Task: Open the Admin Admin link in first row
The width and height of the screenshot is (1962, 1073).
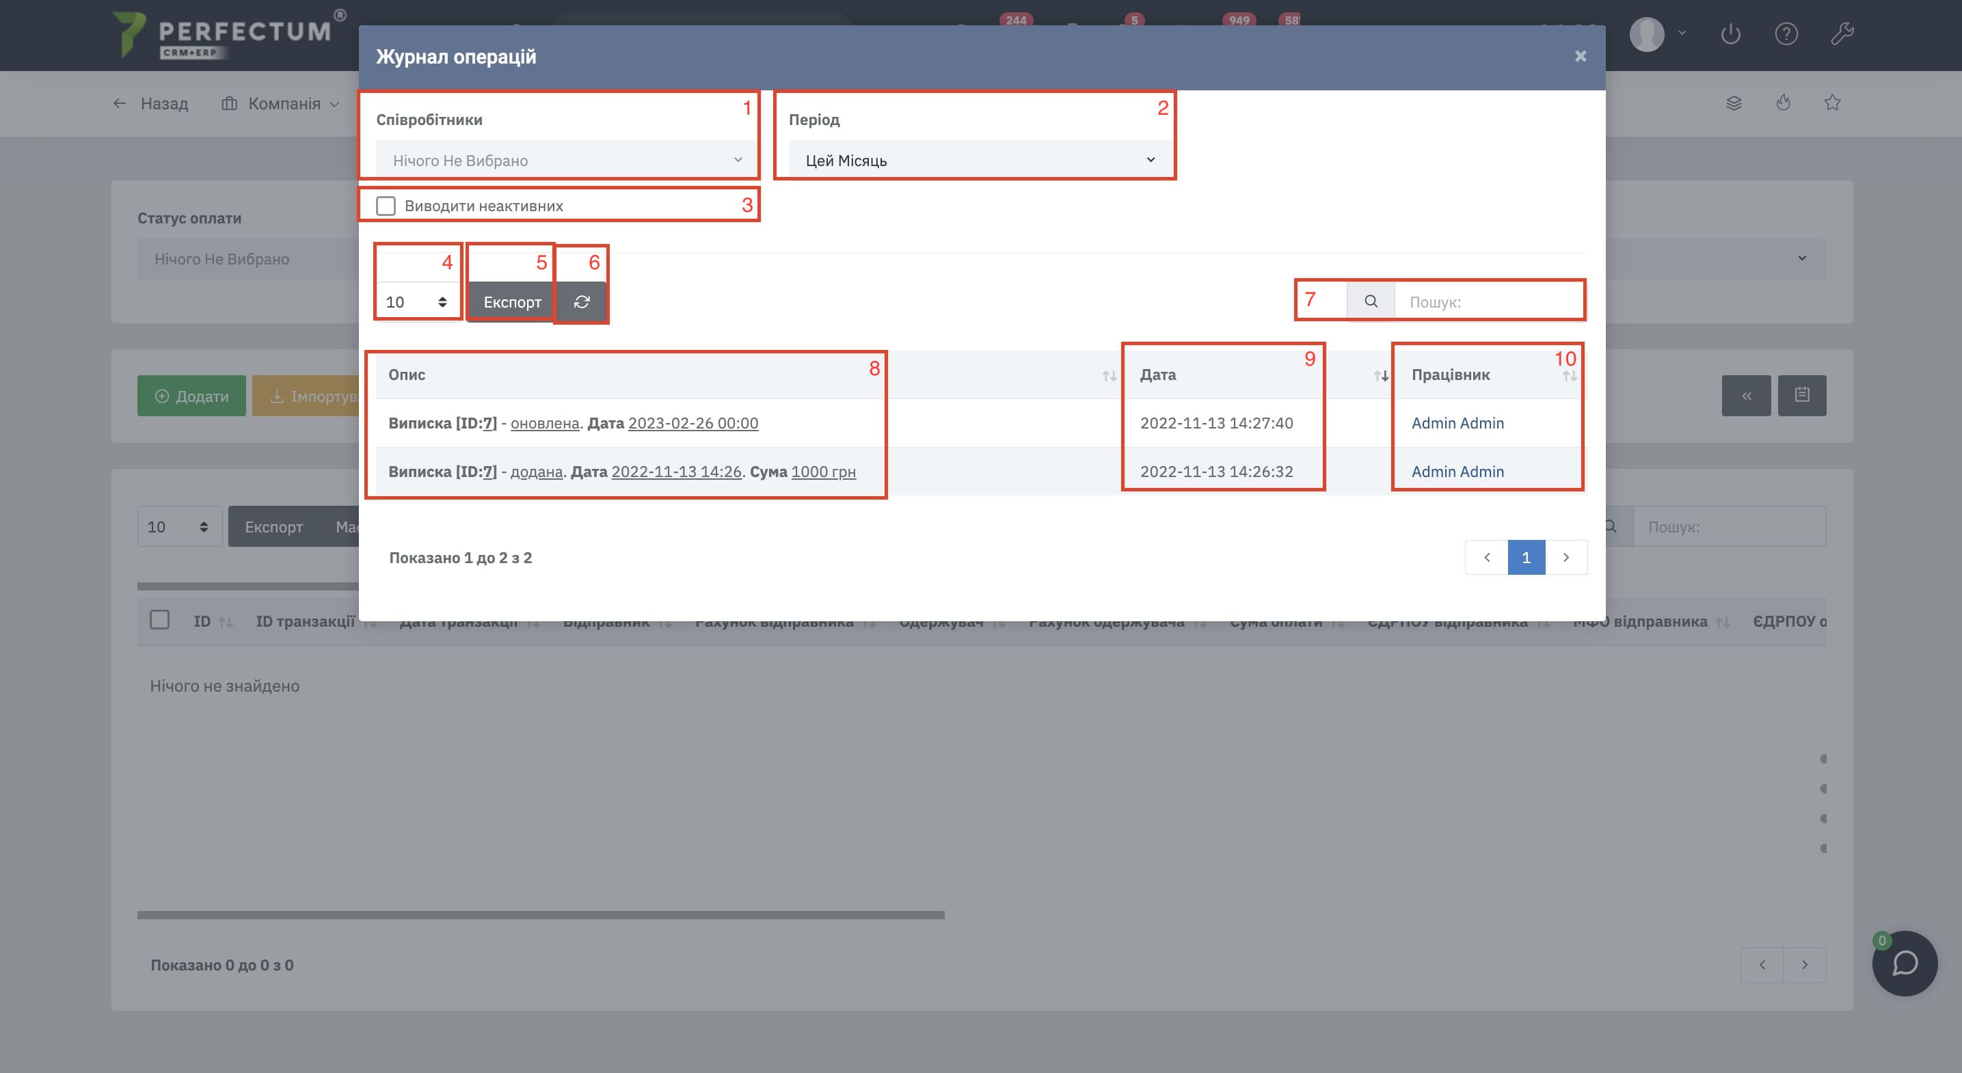Action: tap(1457, 424)
